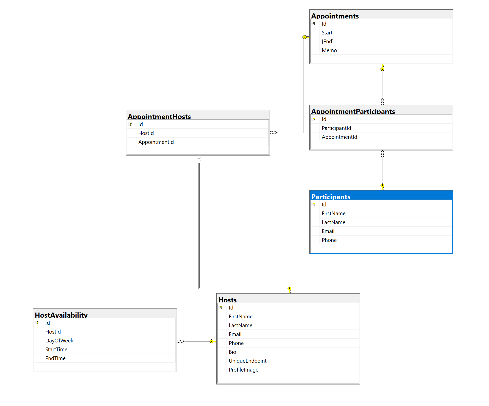The width and height of the screenshot is (489, 406).
Task: Select the AppointmentId field in AppointmentHosts
Action: 156,142
